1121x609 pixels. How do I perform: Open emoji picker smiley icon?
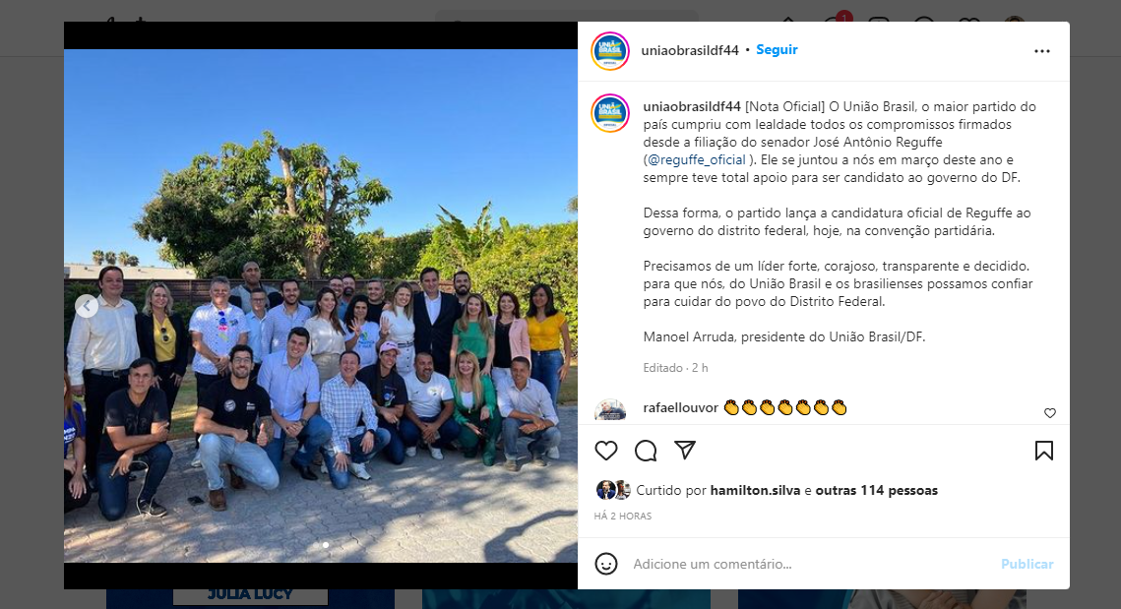(x=606, y=564)
